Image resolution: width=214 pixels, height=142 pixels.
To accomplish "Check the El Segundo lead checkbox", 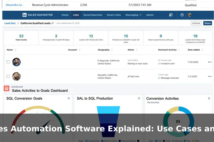I will click(x=8, y=62).
